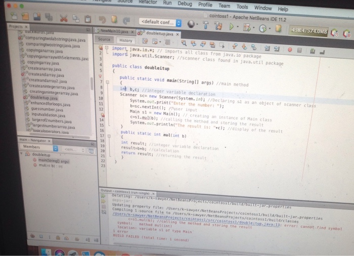This screenshot has width=354, height=256.
Task: Collapse the imports code fold on line 1
Action: point(107,48)
